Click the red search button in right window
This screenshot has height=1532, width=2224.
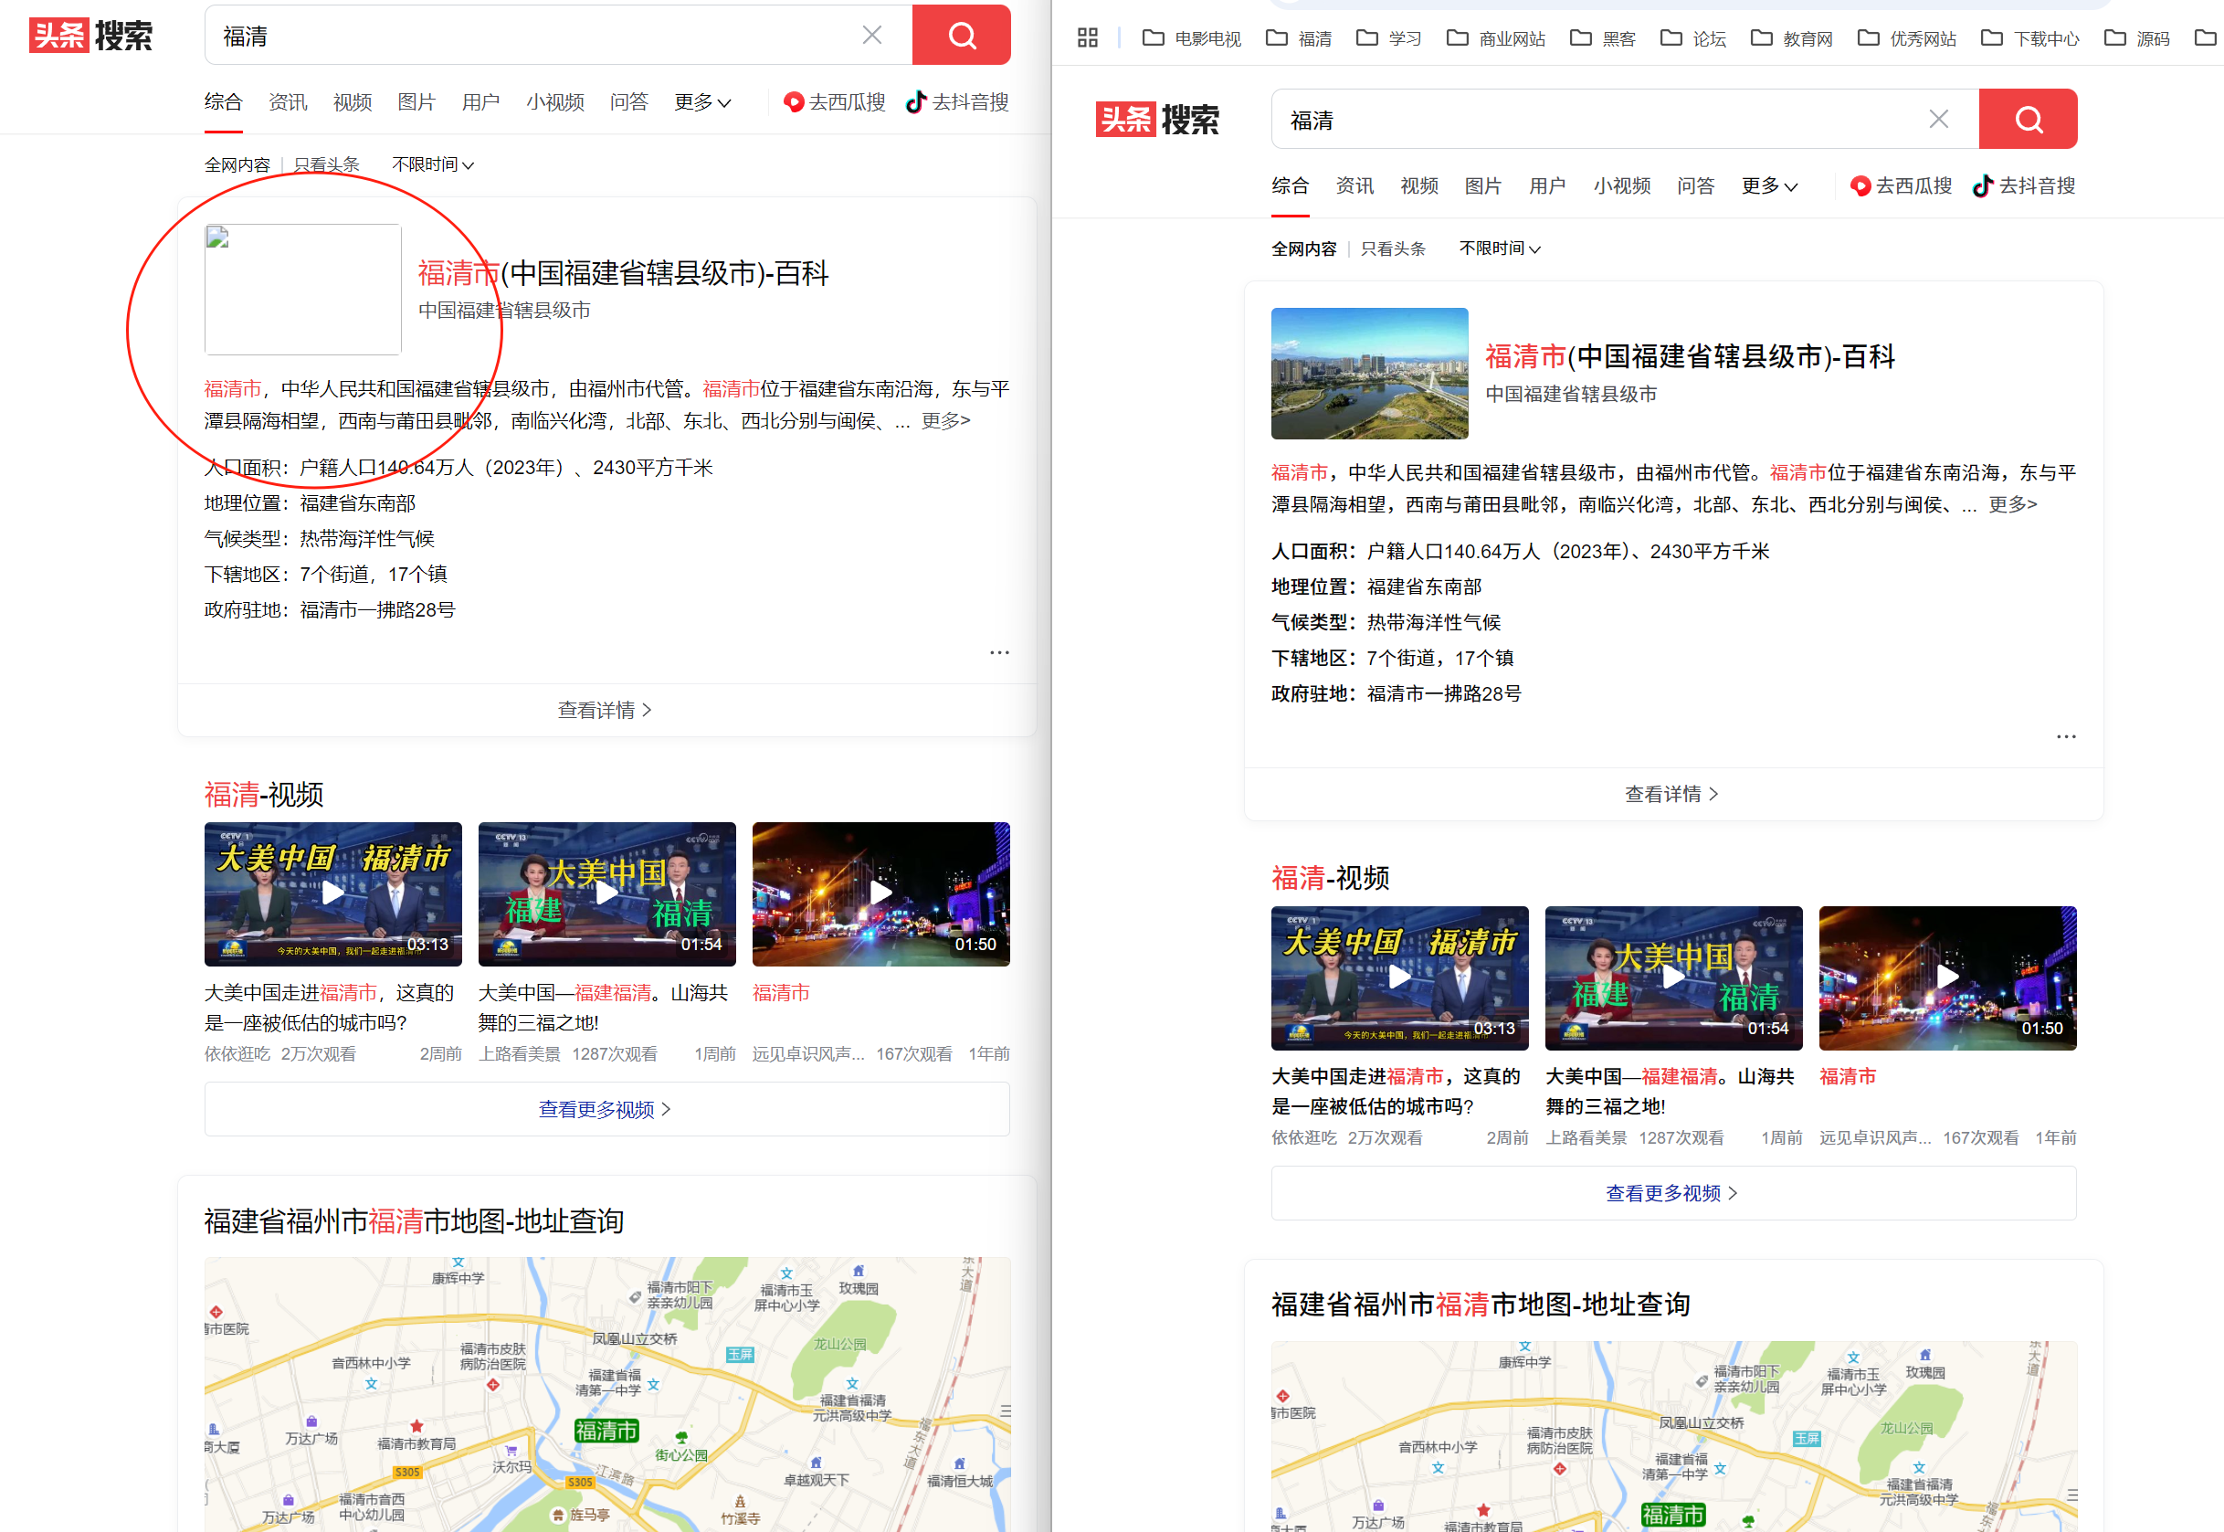point(2028,119)
